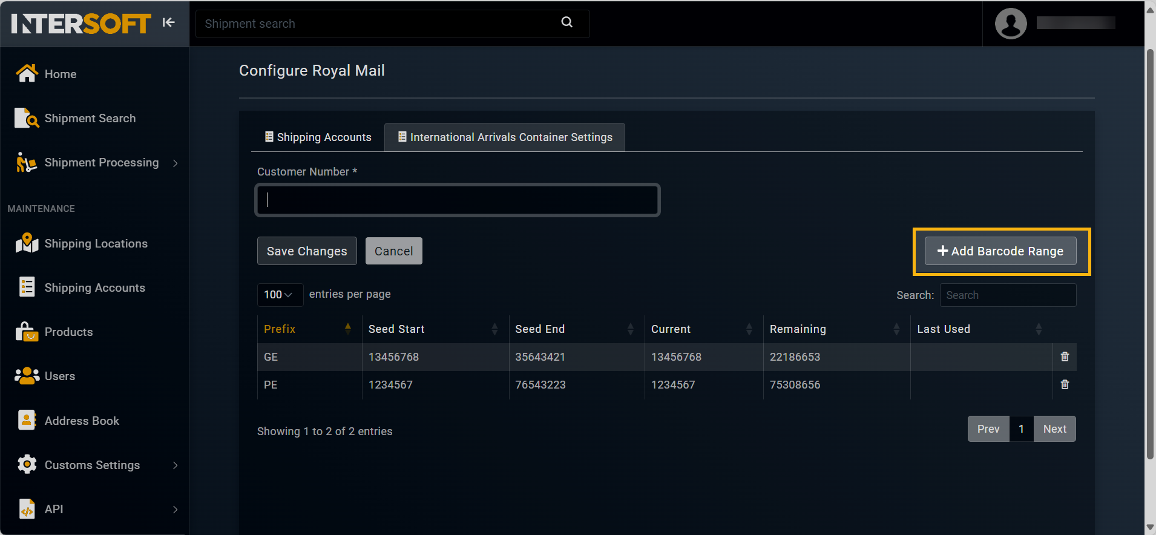Click the API code file icon
This screenshot has height=535, width=1156.
27,509
